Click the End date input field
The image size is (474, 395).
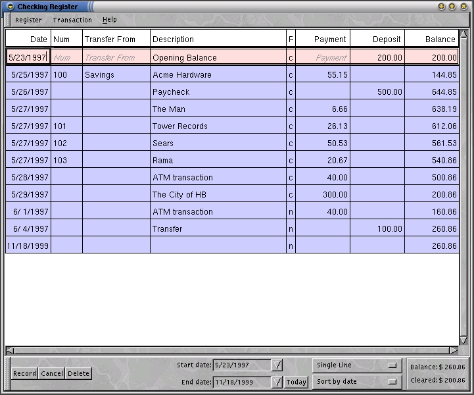coord(241,382)
